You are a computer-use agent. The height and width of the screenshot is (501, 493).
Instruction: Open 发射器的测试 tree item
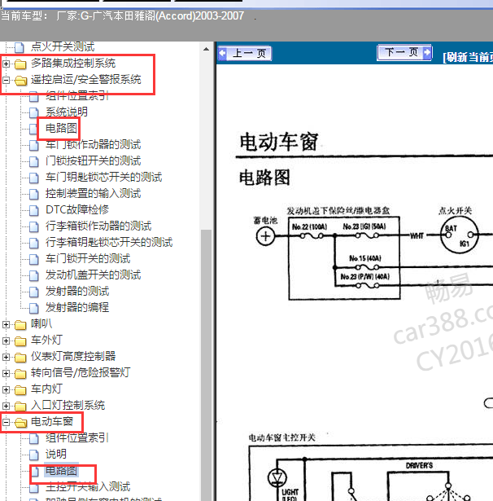[77, 291]
